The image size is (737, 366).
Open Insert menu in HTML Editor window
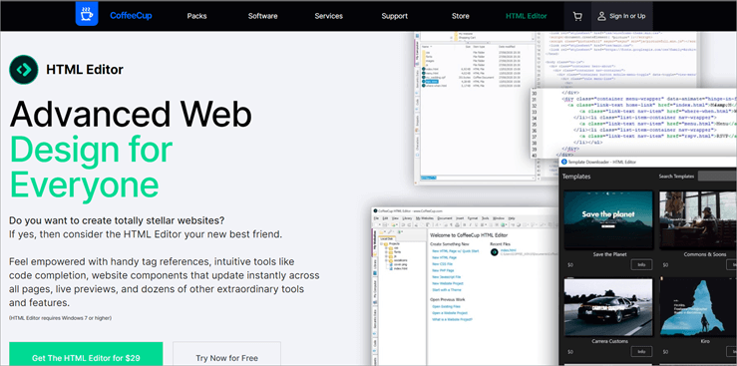pyautogui.click(x=460, y=218)
